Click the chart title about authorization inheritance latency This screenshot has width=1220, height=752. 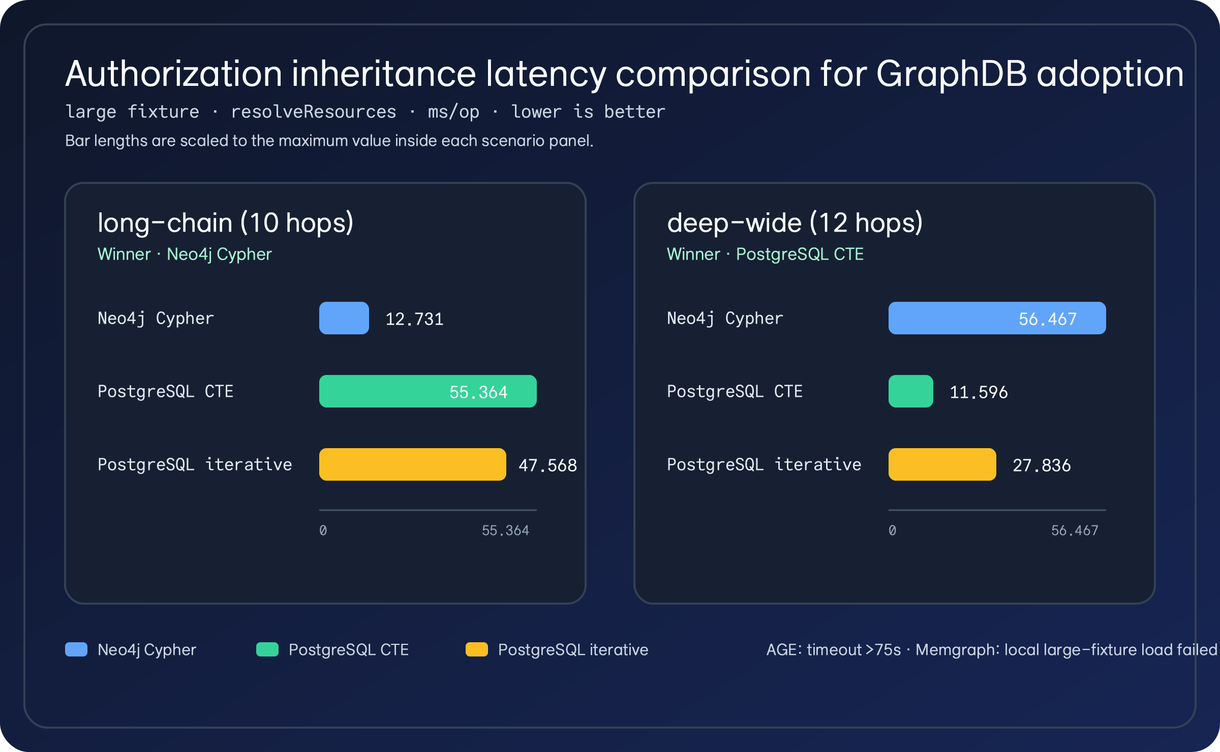624,74
